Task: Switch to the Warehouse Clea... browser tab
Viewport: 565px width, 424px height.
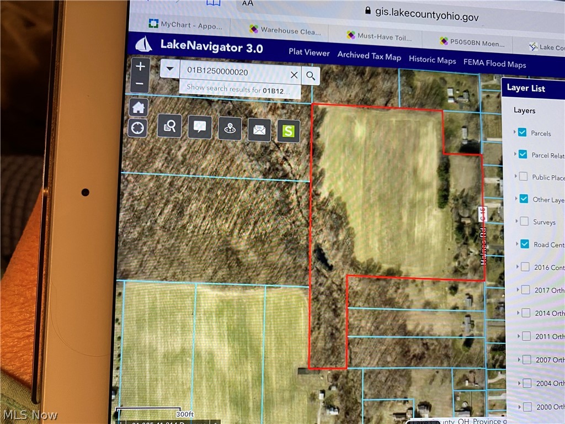Action: click(285, 30)
